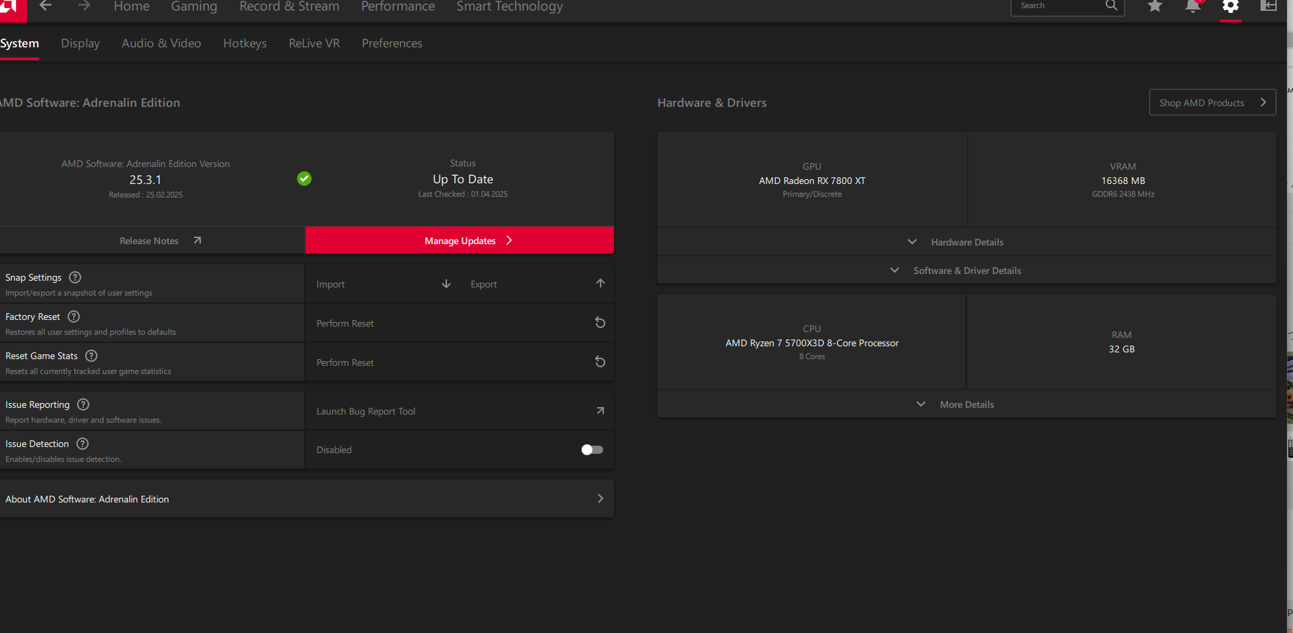Screen dimensions: 1293x633
Task: Switch to Audio & Video sub-tab
Action: (162, 43)
